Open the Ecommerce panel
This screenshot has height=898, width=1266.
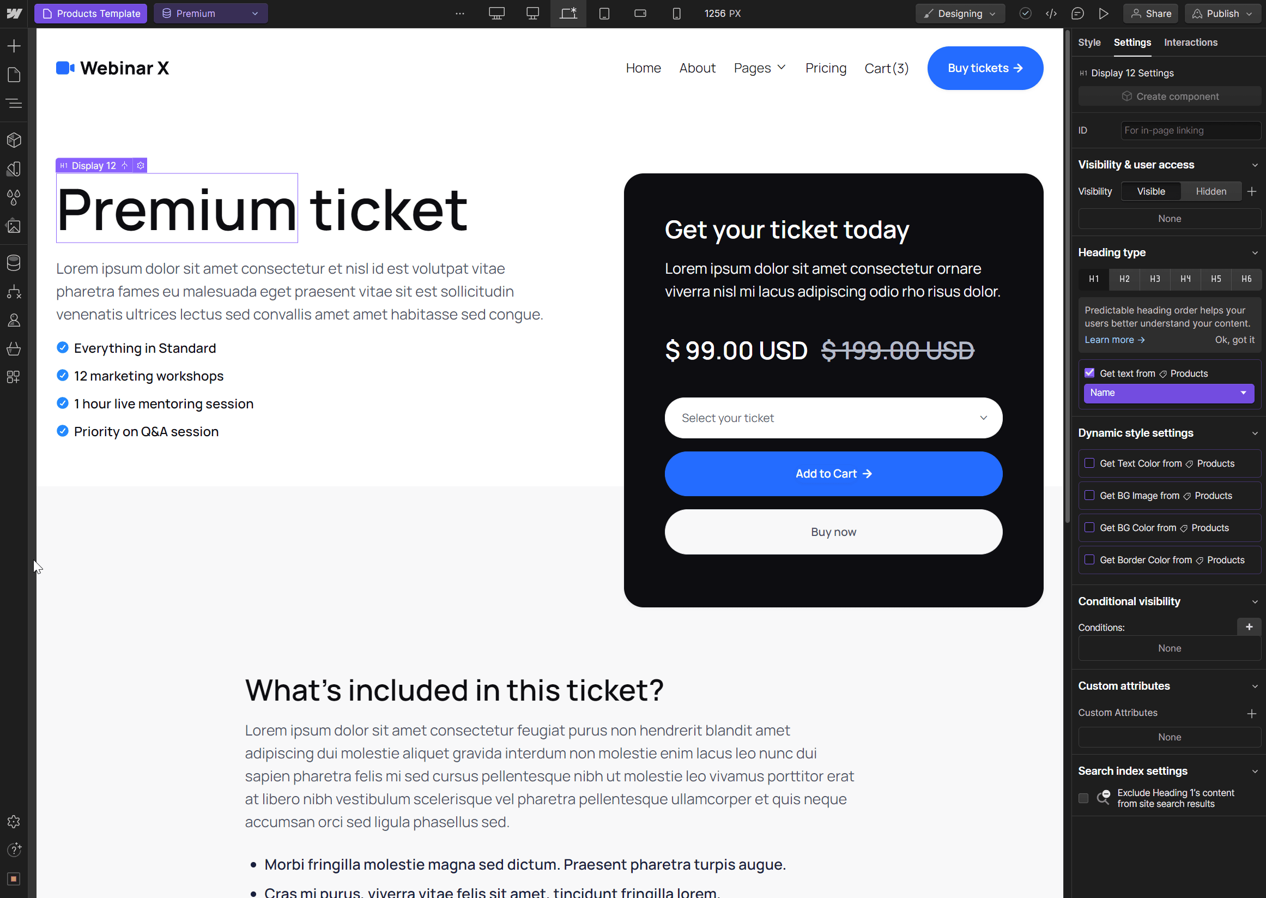(13, 348)
